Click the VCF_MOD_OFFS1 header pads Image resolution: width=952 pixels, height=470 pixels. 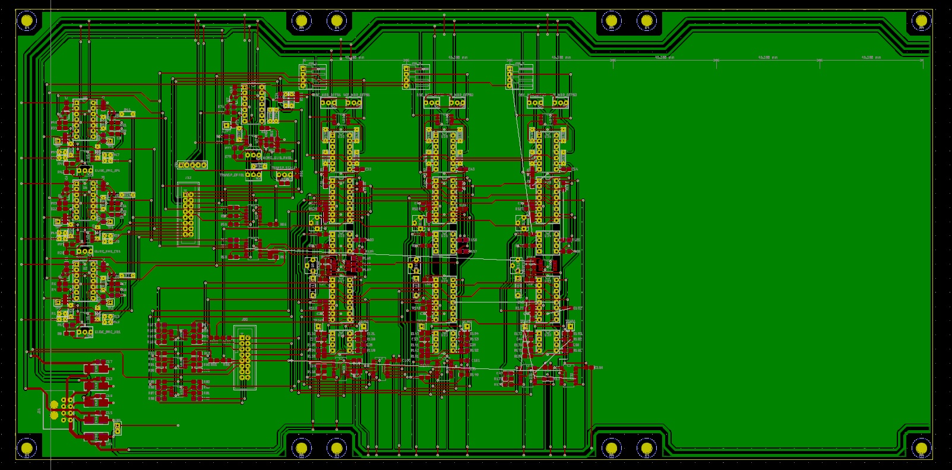pyautogui.click(x=353, y=103)
